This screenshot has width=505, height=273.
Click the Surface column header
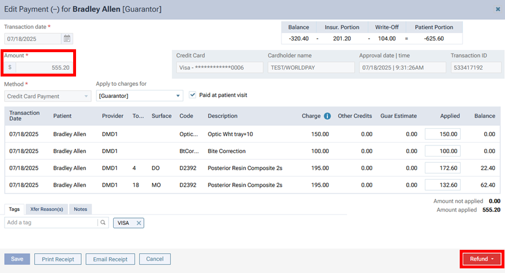pos(161,116)
